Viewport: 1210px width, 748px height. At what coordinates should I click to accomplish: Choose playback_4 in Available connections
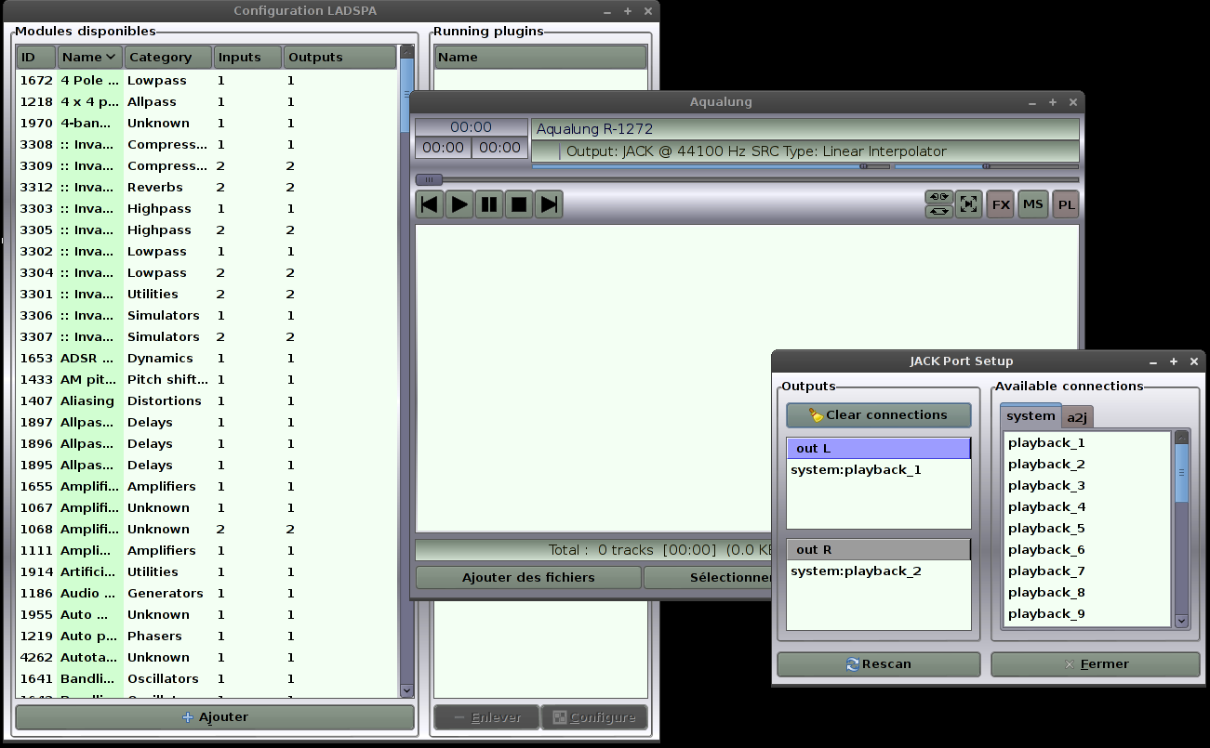(x=1088, y=507)
